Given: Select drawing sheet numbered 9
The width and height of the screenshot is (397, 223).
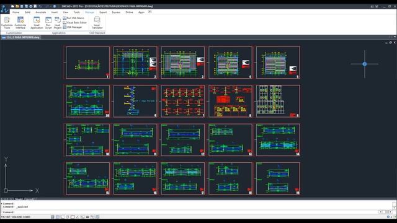Looking at the screenshot, I should click(278, 101).
